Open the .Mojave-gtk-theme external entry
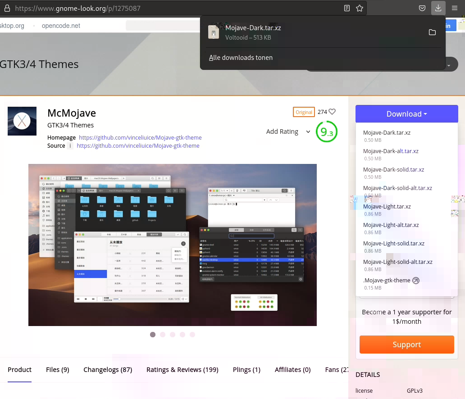The height and width of the screenshot is (399, 465). 387,281
